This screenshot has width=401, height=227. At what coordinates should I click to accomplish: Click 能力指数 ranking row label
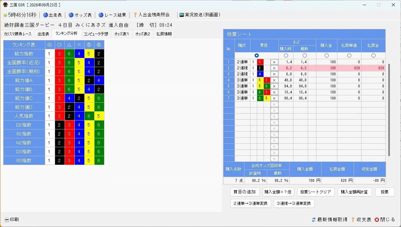click(24, 54)
